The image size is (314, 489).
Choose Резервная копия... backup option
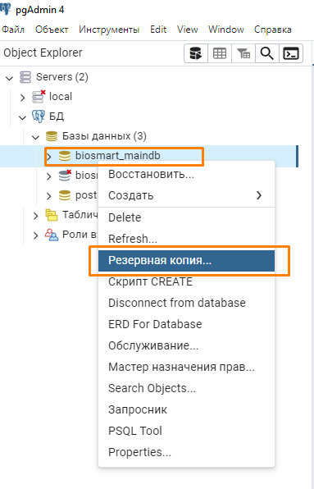click(186, 260)
